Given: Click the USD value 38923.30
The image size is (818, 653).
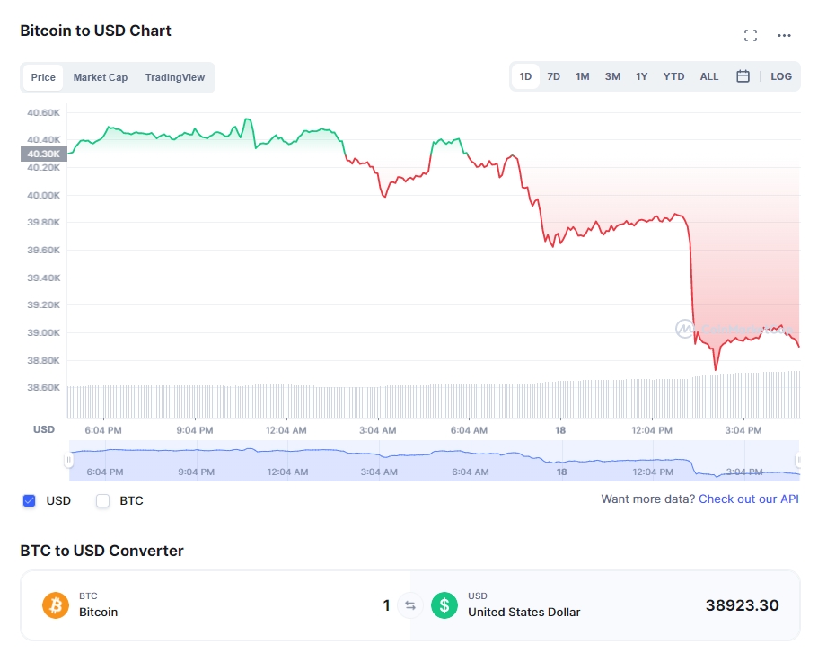Looking at the screenshot, I should [x=742, y=605].
